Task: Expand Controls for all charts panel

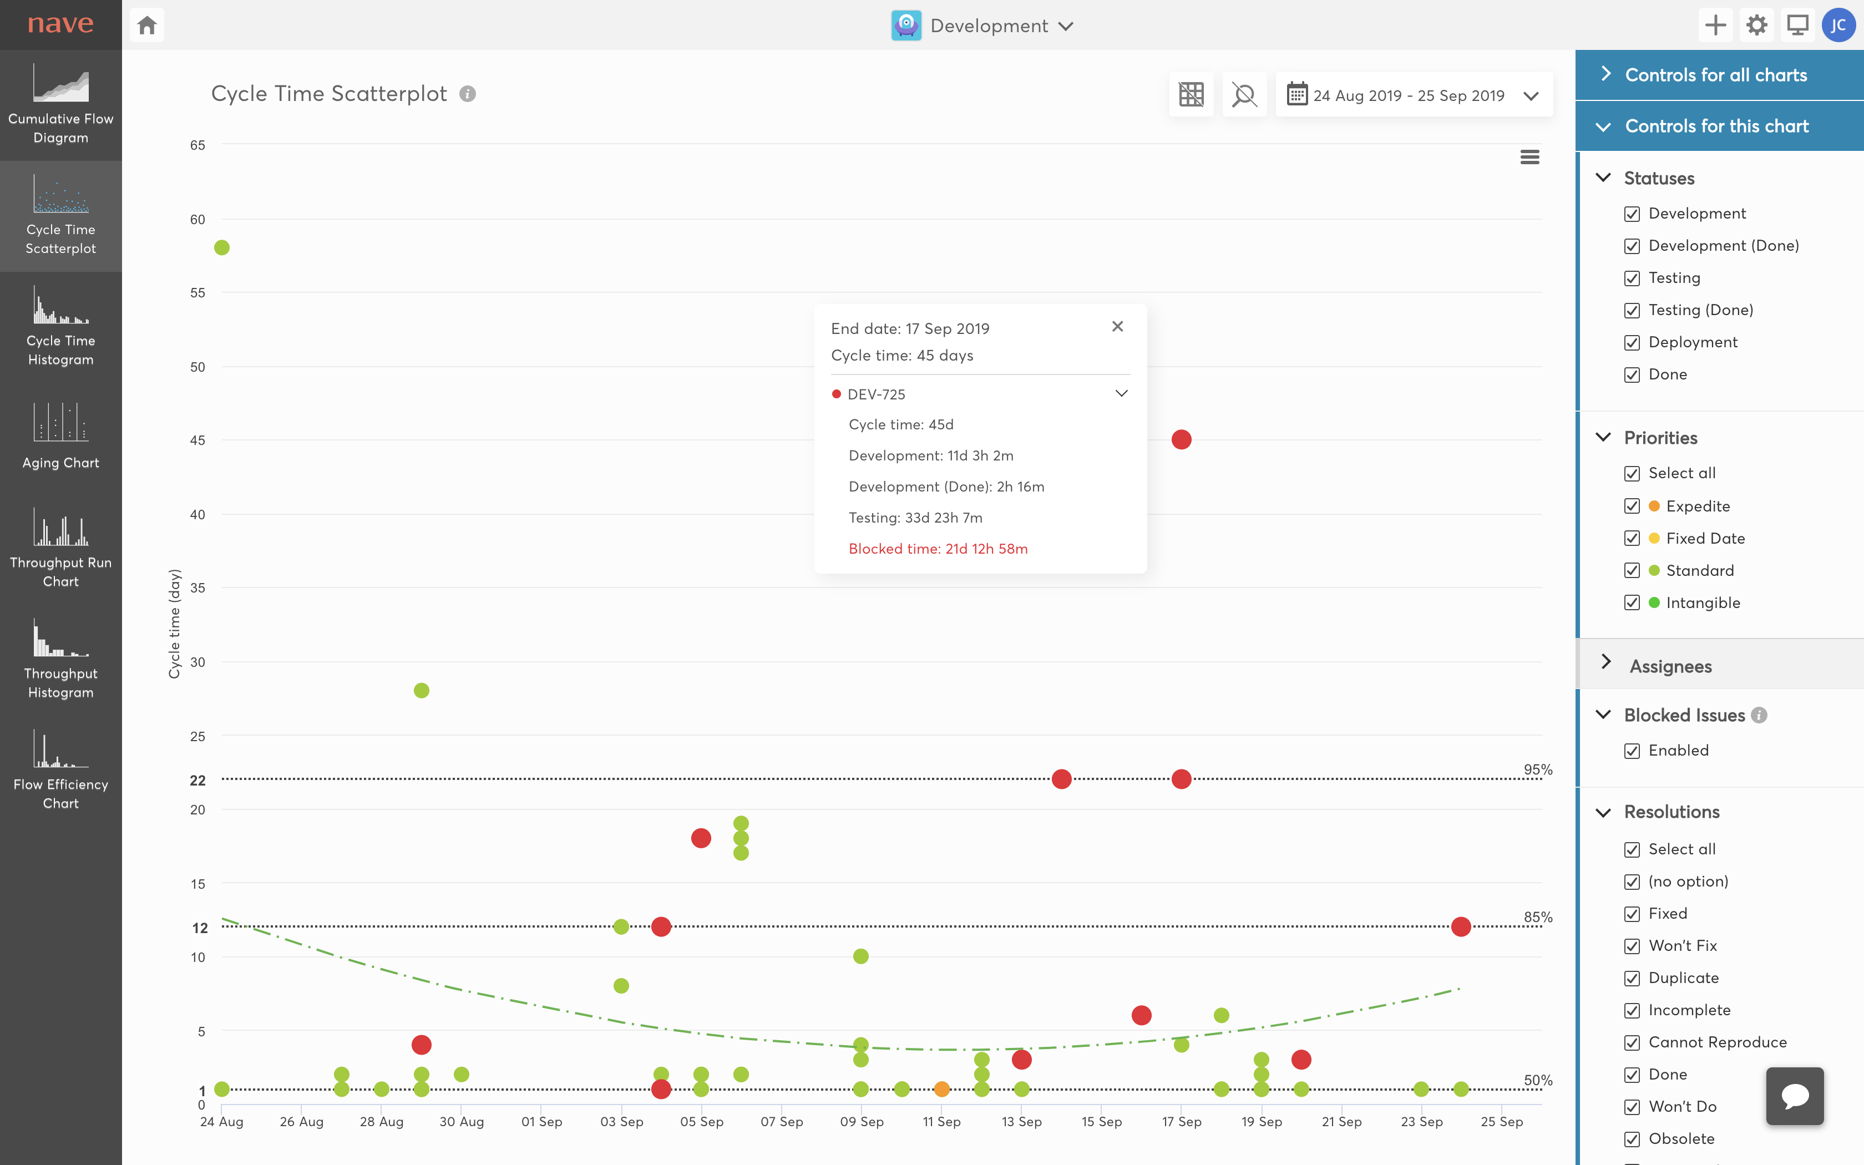Action: point(1715,75)
